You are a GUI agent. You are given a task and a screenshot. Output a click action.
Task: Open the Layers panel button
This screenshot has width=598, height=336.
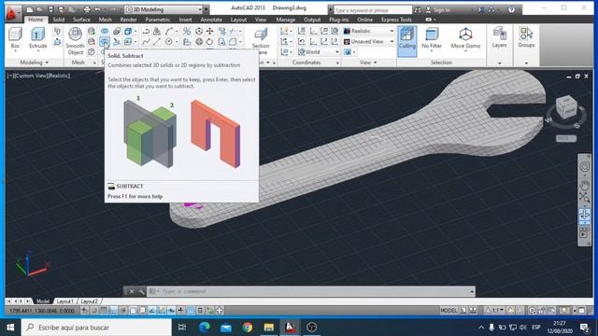click(499, 37)
